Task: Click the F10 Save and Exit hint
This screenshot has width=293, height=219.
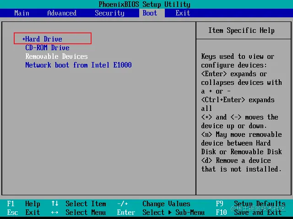Action: pos(249,212)
